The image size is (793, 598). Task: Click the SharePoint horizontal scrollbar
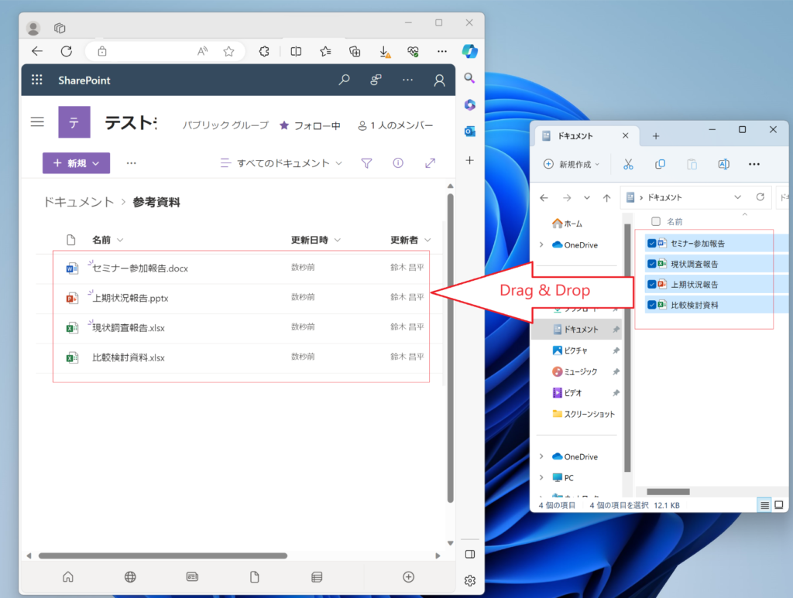[163, 555]
